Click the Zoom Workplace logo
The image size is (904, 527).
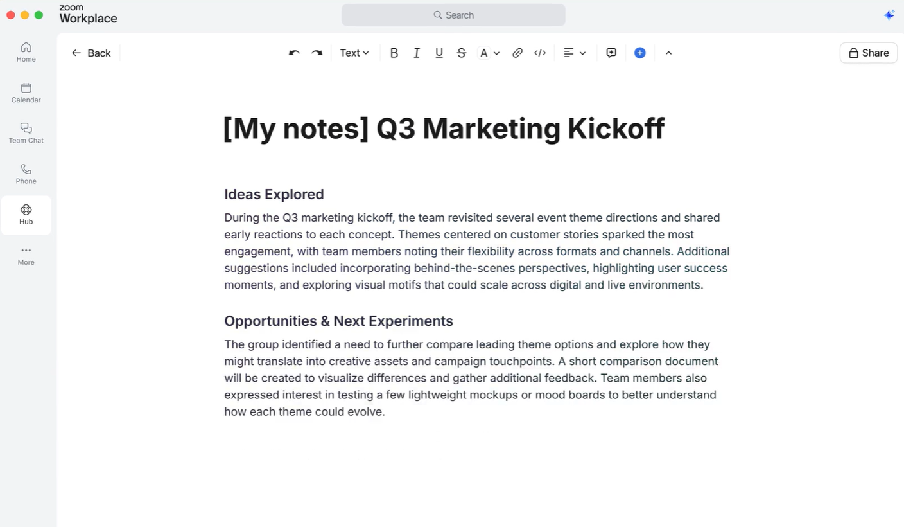pos(88,14)
